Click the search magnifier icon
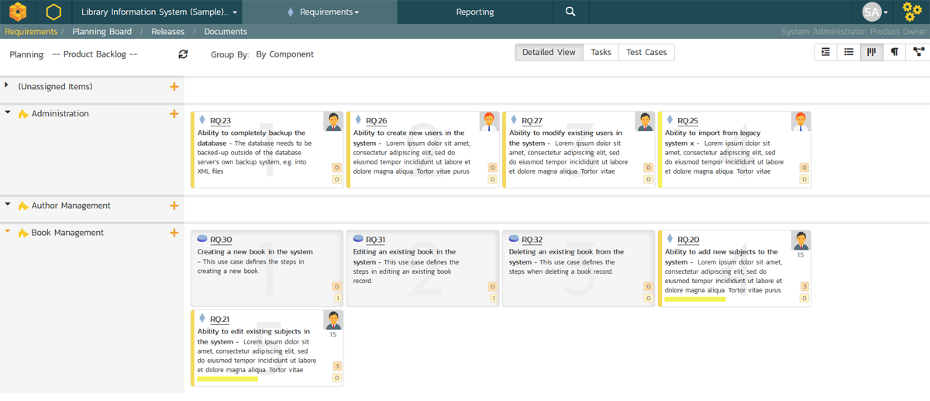Viewport: 930px width, 401px height. click(x=570, y=12)
